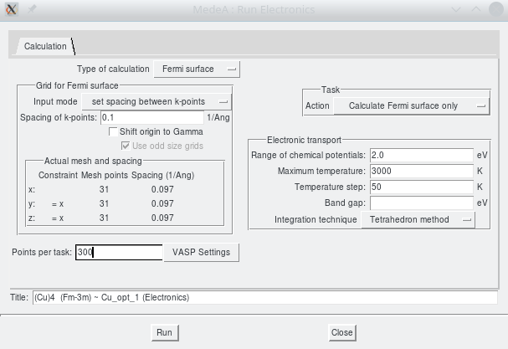The height and width of the screenshot is (349, 508).
Task: Toggle Use odd size grids checkbox
Action: (x=126, y=146)
